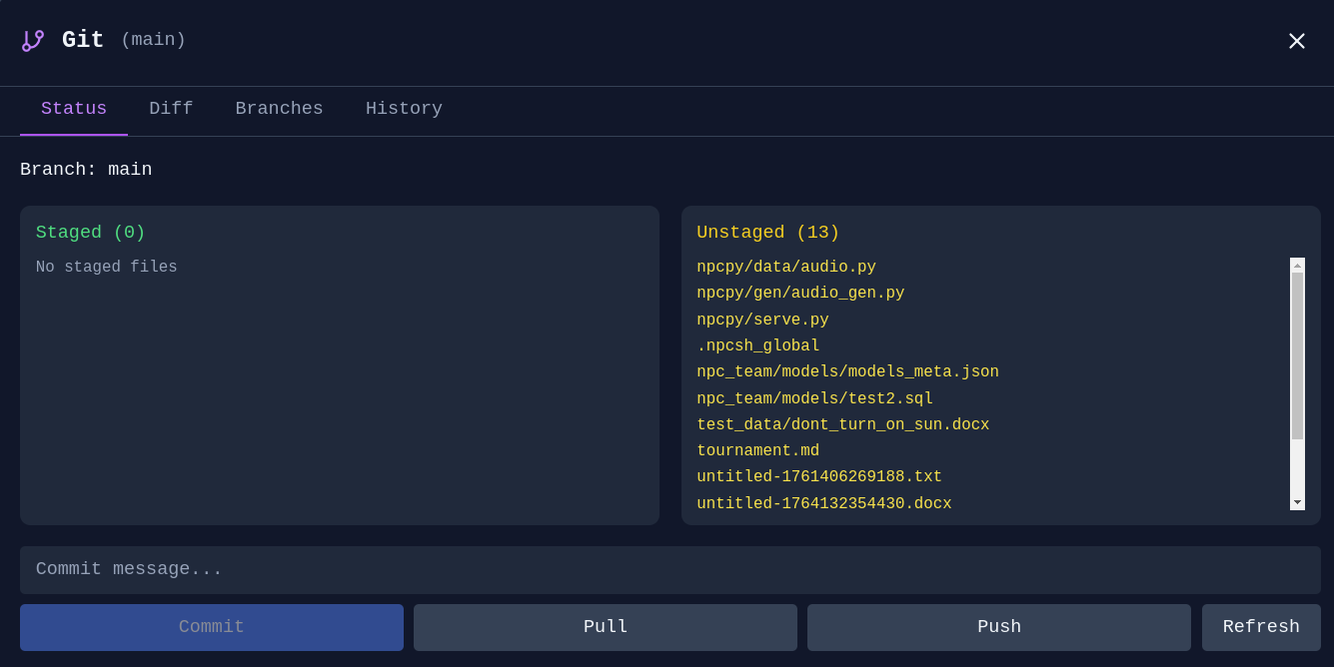Click dont_turn_on_sun.docx in unstaged files

tap(842, 423)
